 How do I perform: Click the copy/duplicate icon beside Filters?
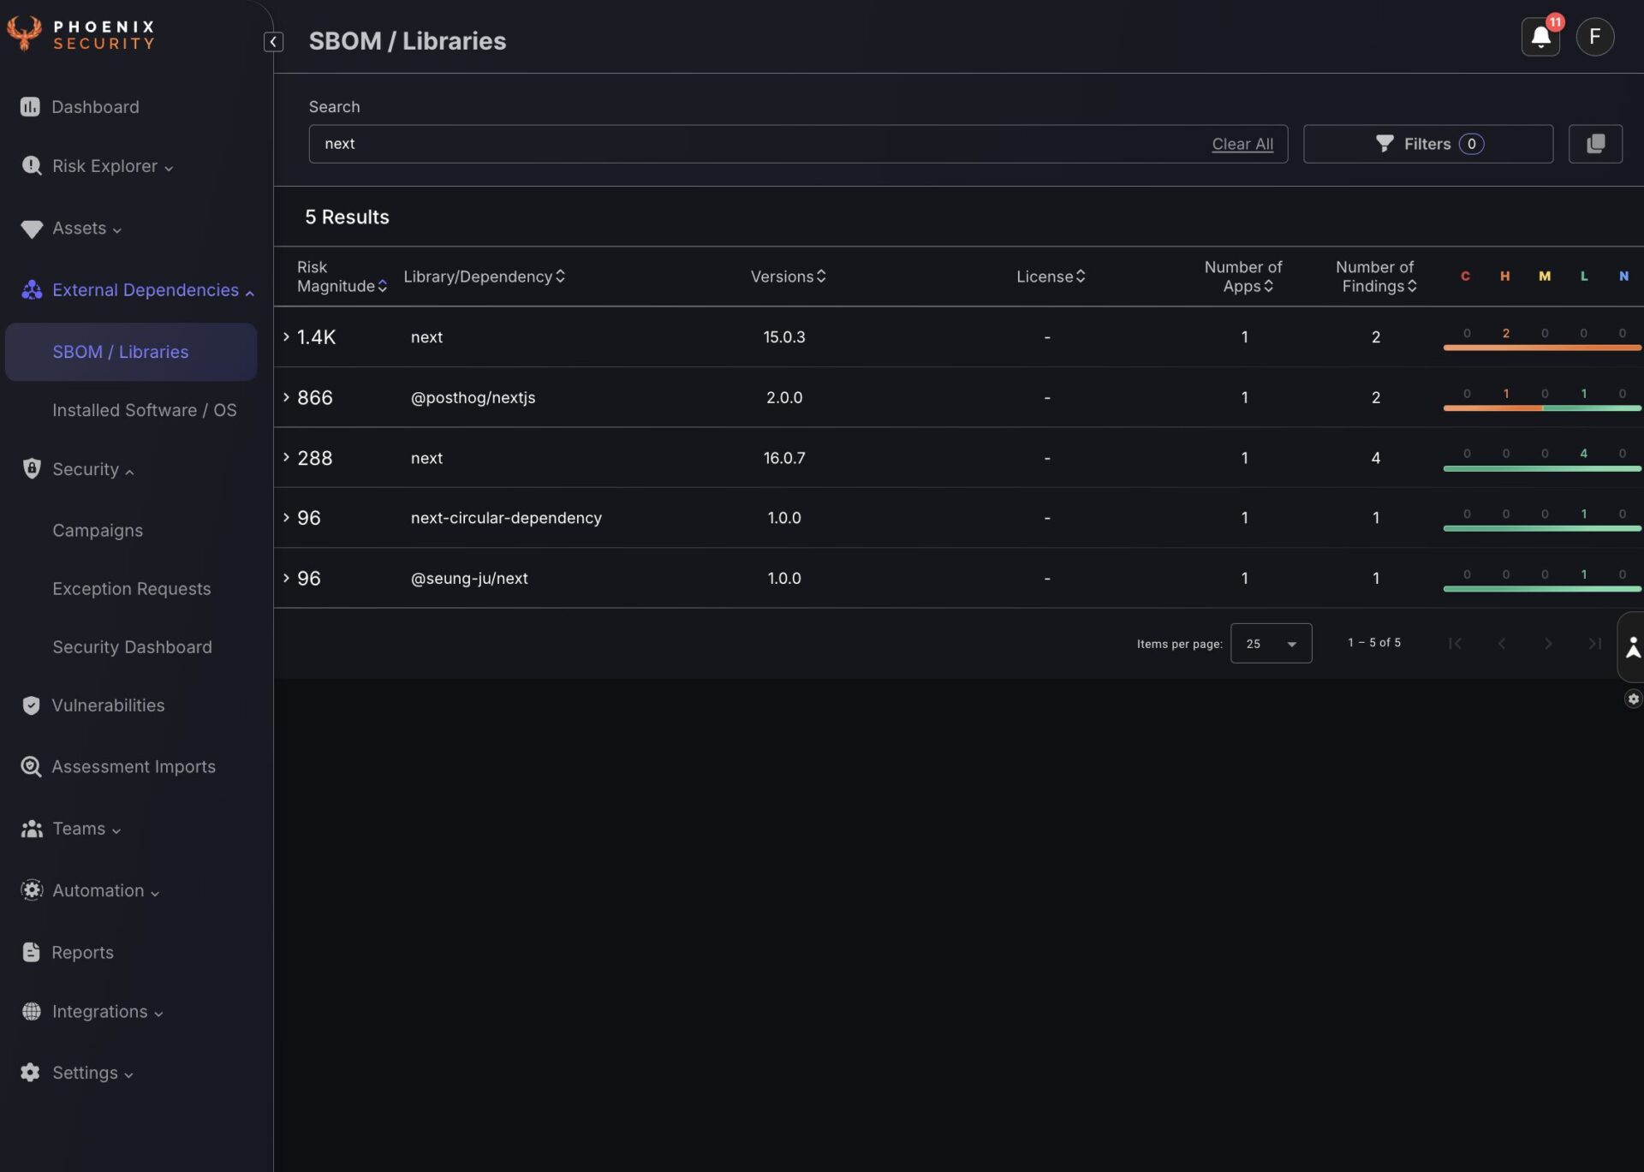(x=1594, y=144)
